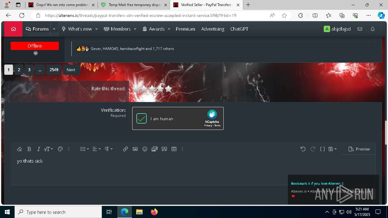Open the Forums menu item

coord(37,29)
